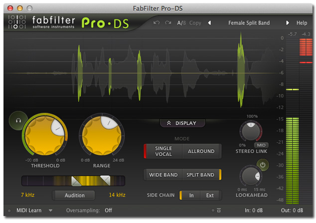Click the -4.3 peak level readout
316x223 pixels.
click(x=306, y=34)
